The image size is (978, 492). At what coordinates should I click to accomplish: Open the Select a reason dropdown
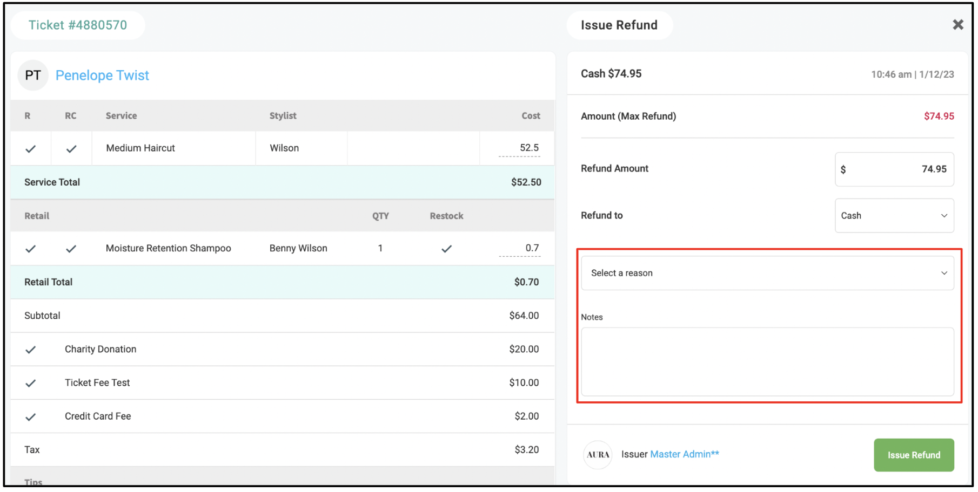(x=767, y=273)
